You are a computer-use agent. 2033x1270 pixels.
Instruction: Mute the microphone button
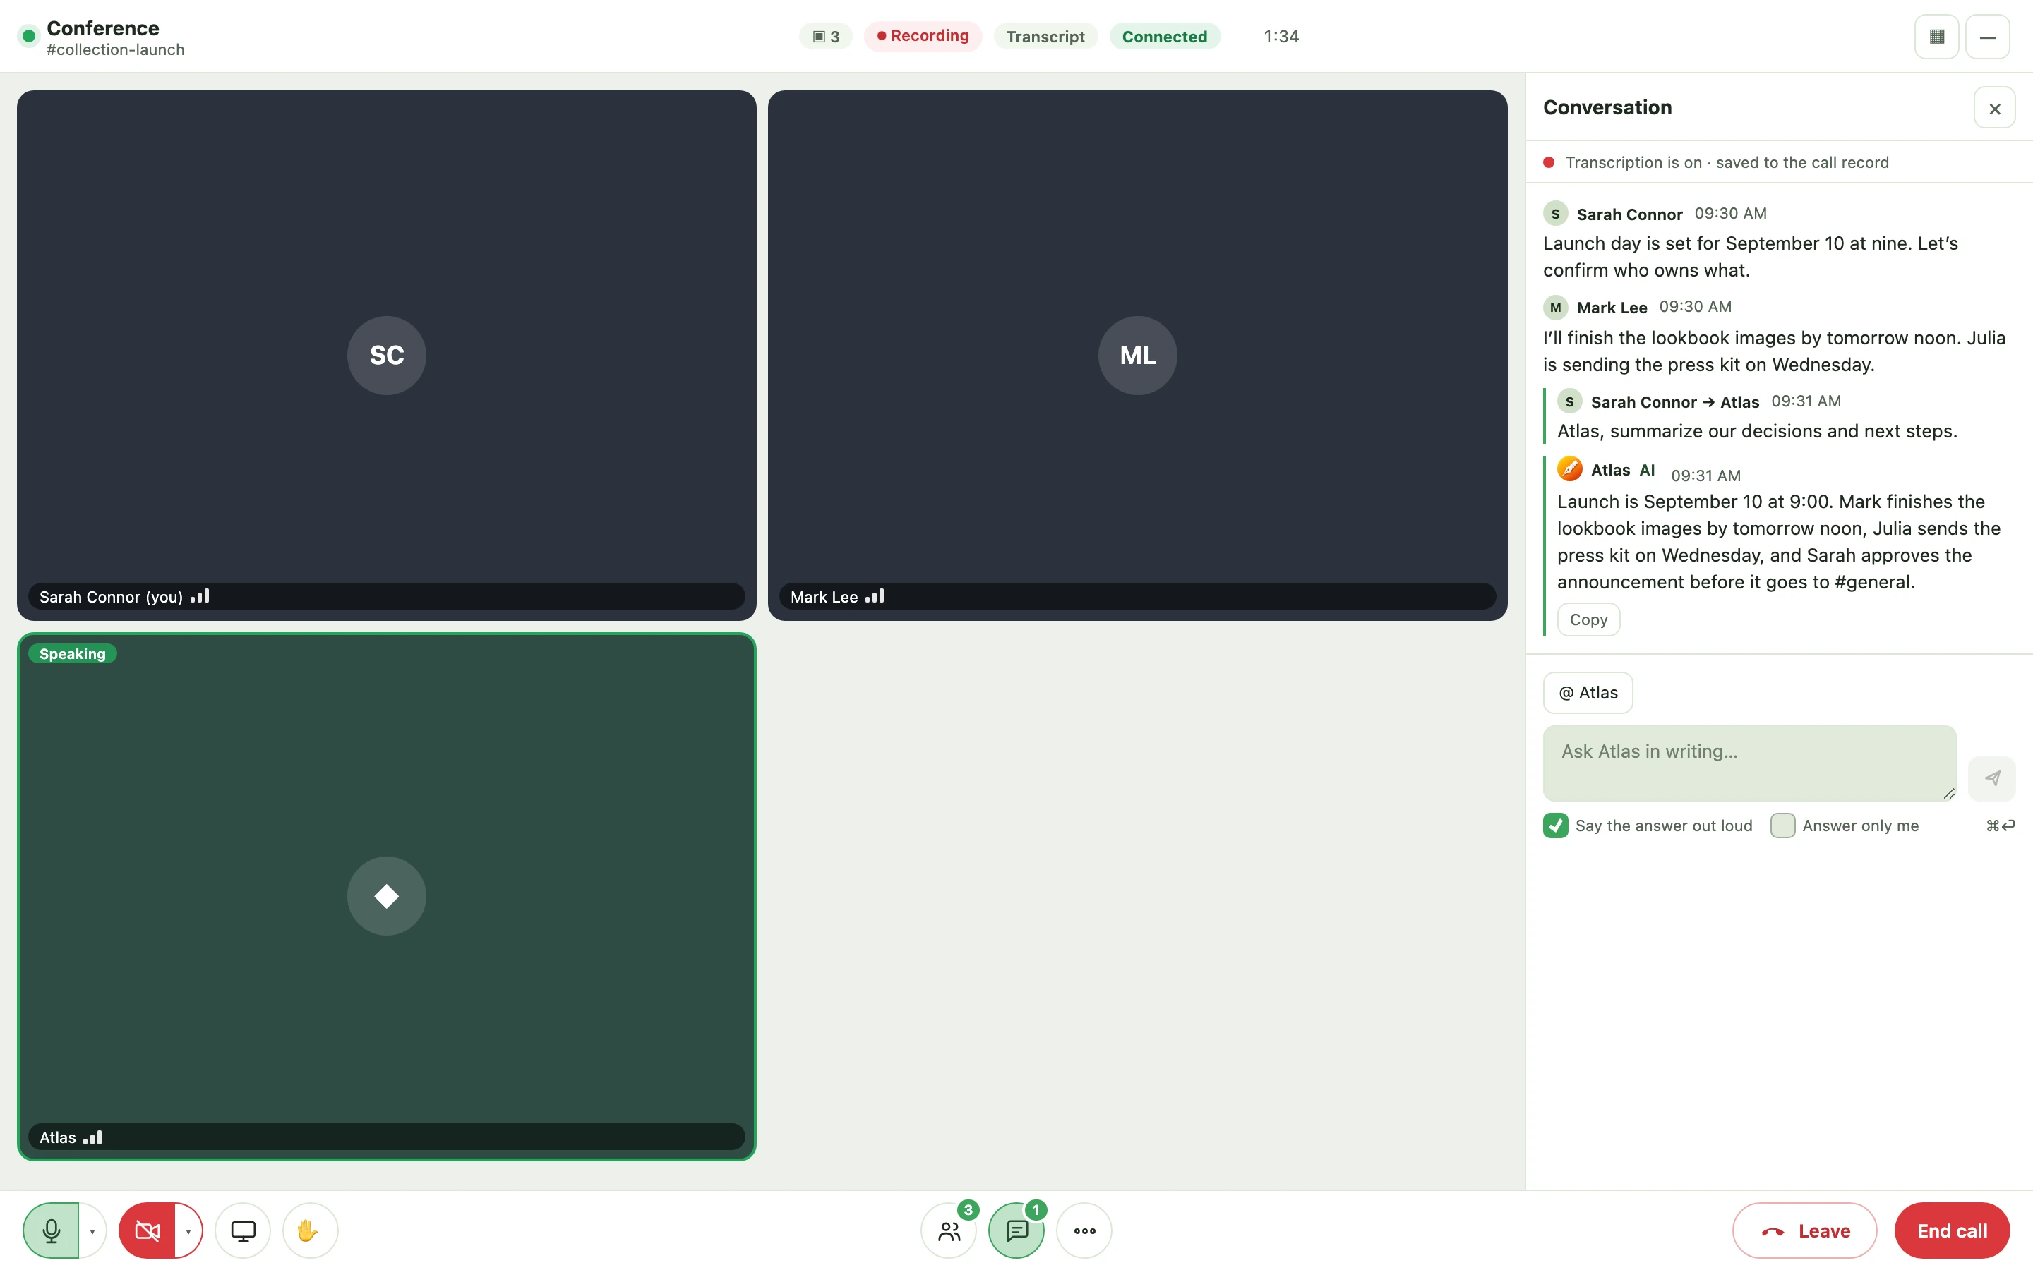(x=52, y=1230)
